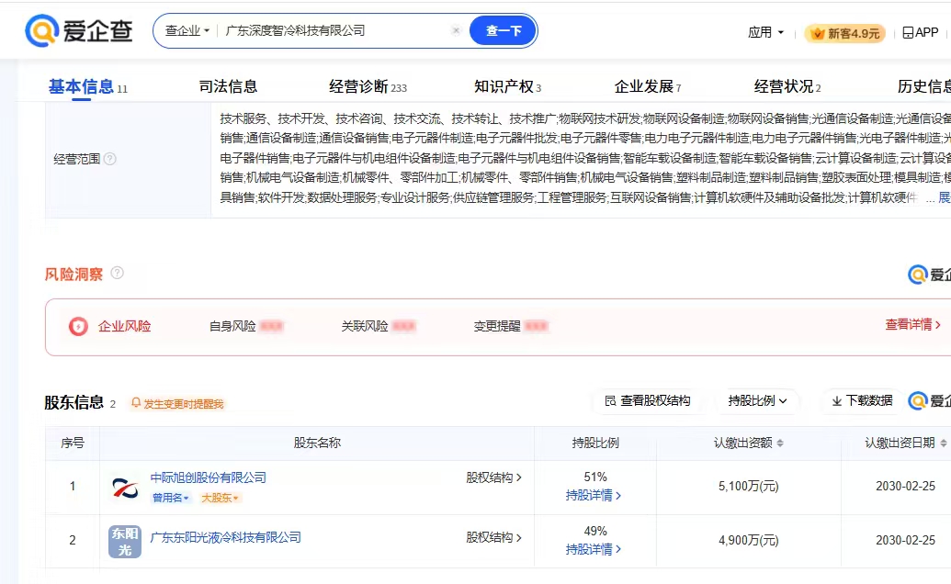Click the 新客4.9元 promotion badge
Image resolution: width=951 pixels, height=584 pixels.
844,33
